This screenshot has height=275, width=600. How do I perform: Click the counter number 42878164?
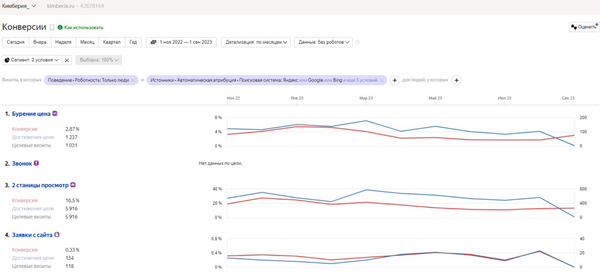[91, 6]
